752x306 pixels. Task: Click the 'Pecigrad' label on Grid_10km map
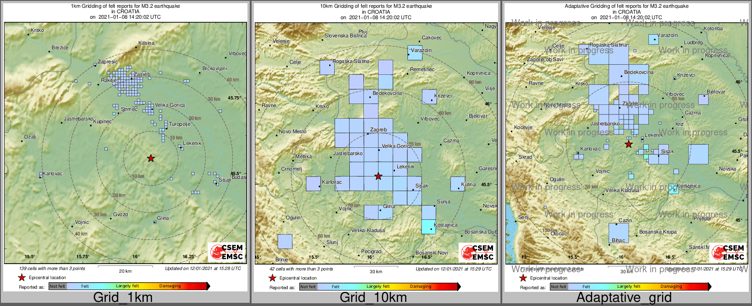(371, 251)
